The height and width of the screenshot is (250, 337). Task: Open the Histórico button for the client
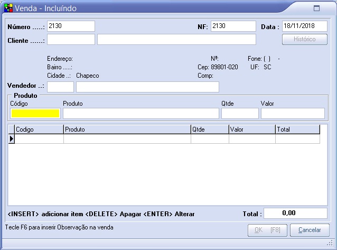(304, 40)
